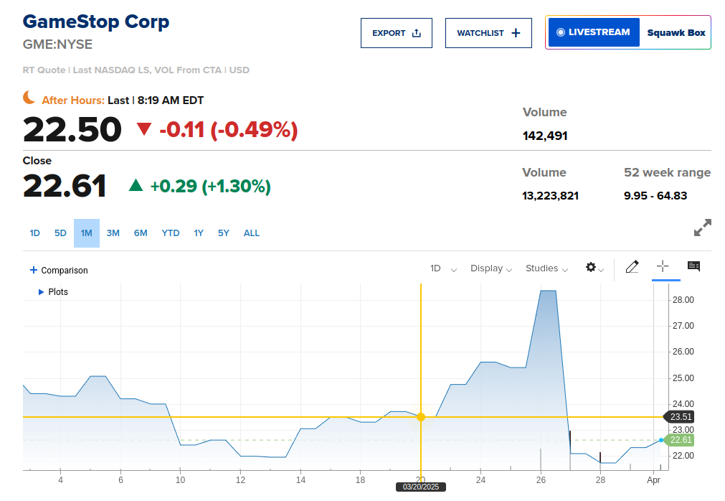Open the Studies dropdown
Viewport: 725px width, 501px height.
(x=546, y=268)
